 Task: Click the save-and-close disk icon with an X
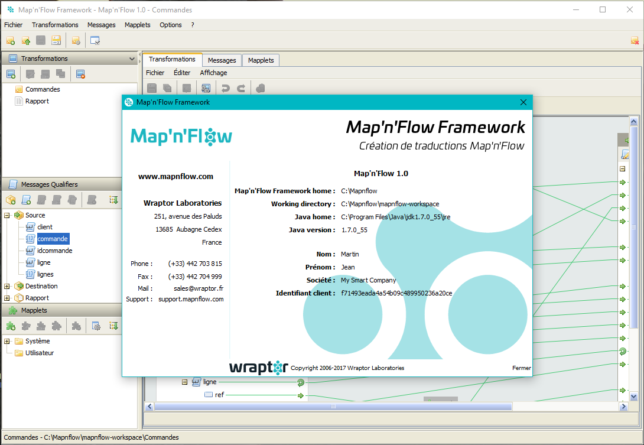(56, 41)
